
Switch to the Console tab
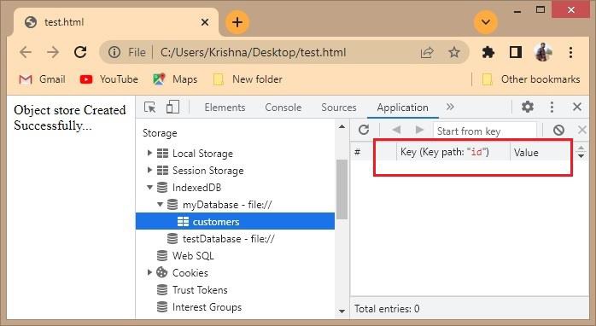[283, 108]
